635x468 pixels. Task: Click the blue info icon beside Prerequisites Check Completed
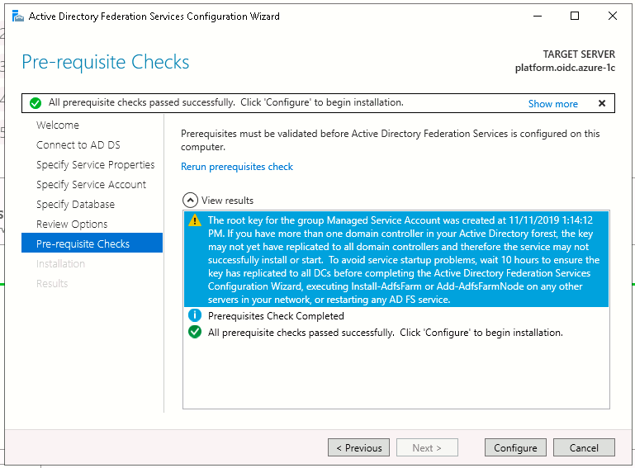tap(195, 316)
